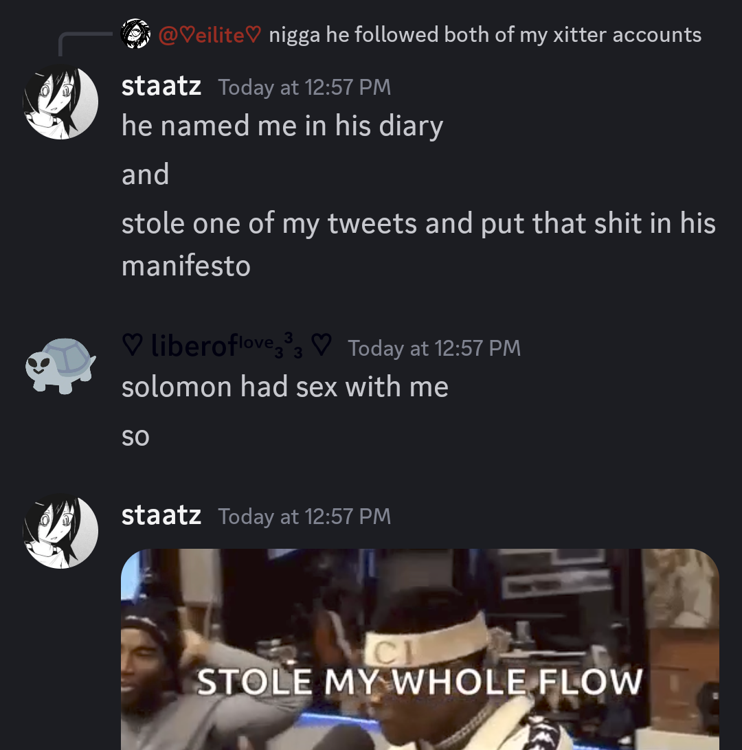The image size is (742, 750).
Task: Click the timestamp on staatz's GIF message
Action: click(304, 516)
